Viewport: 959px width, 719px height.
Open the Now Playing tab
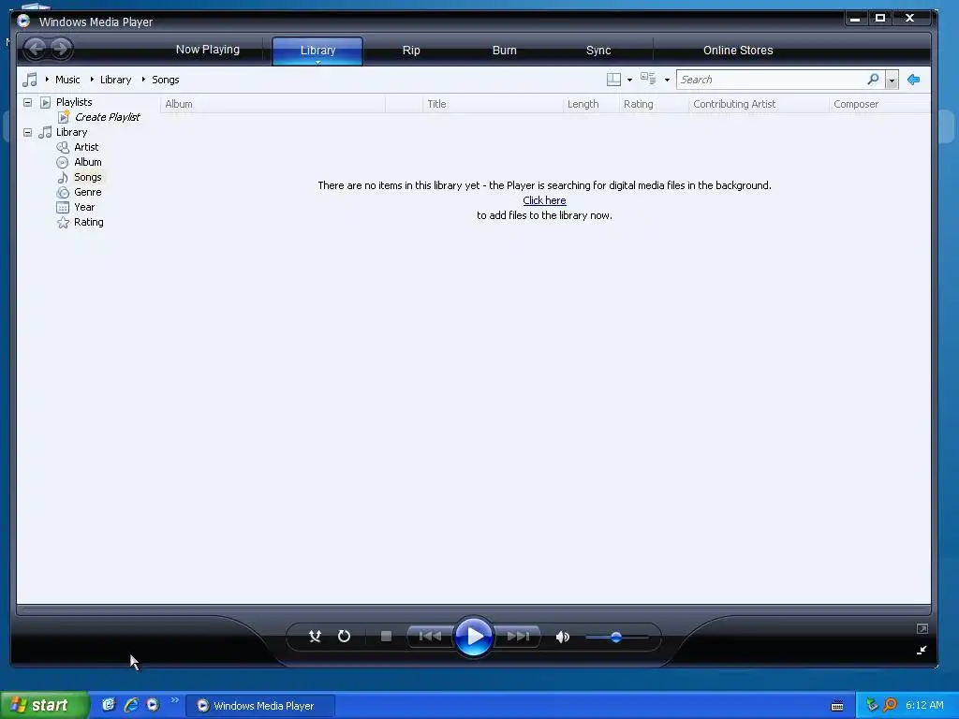pos(207,50)
